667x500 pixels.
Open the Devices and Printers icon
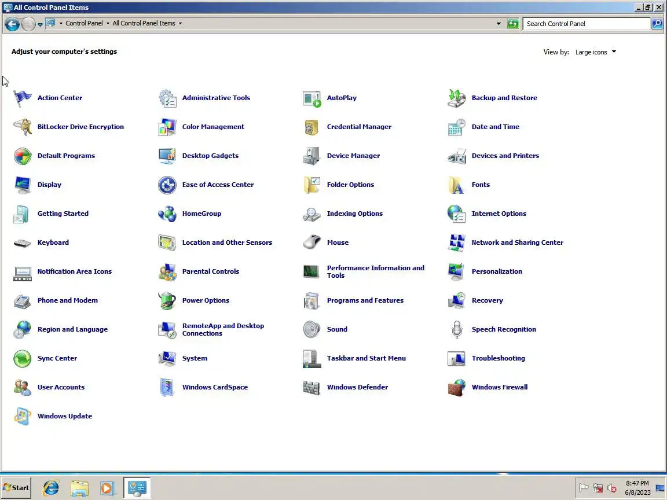457,156
